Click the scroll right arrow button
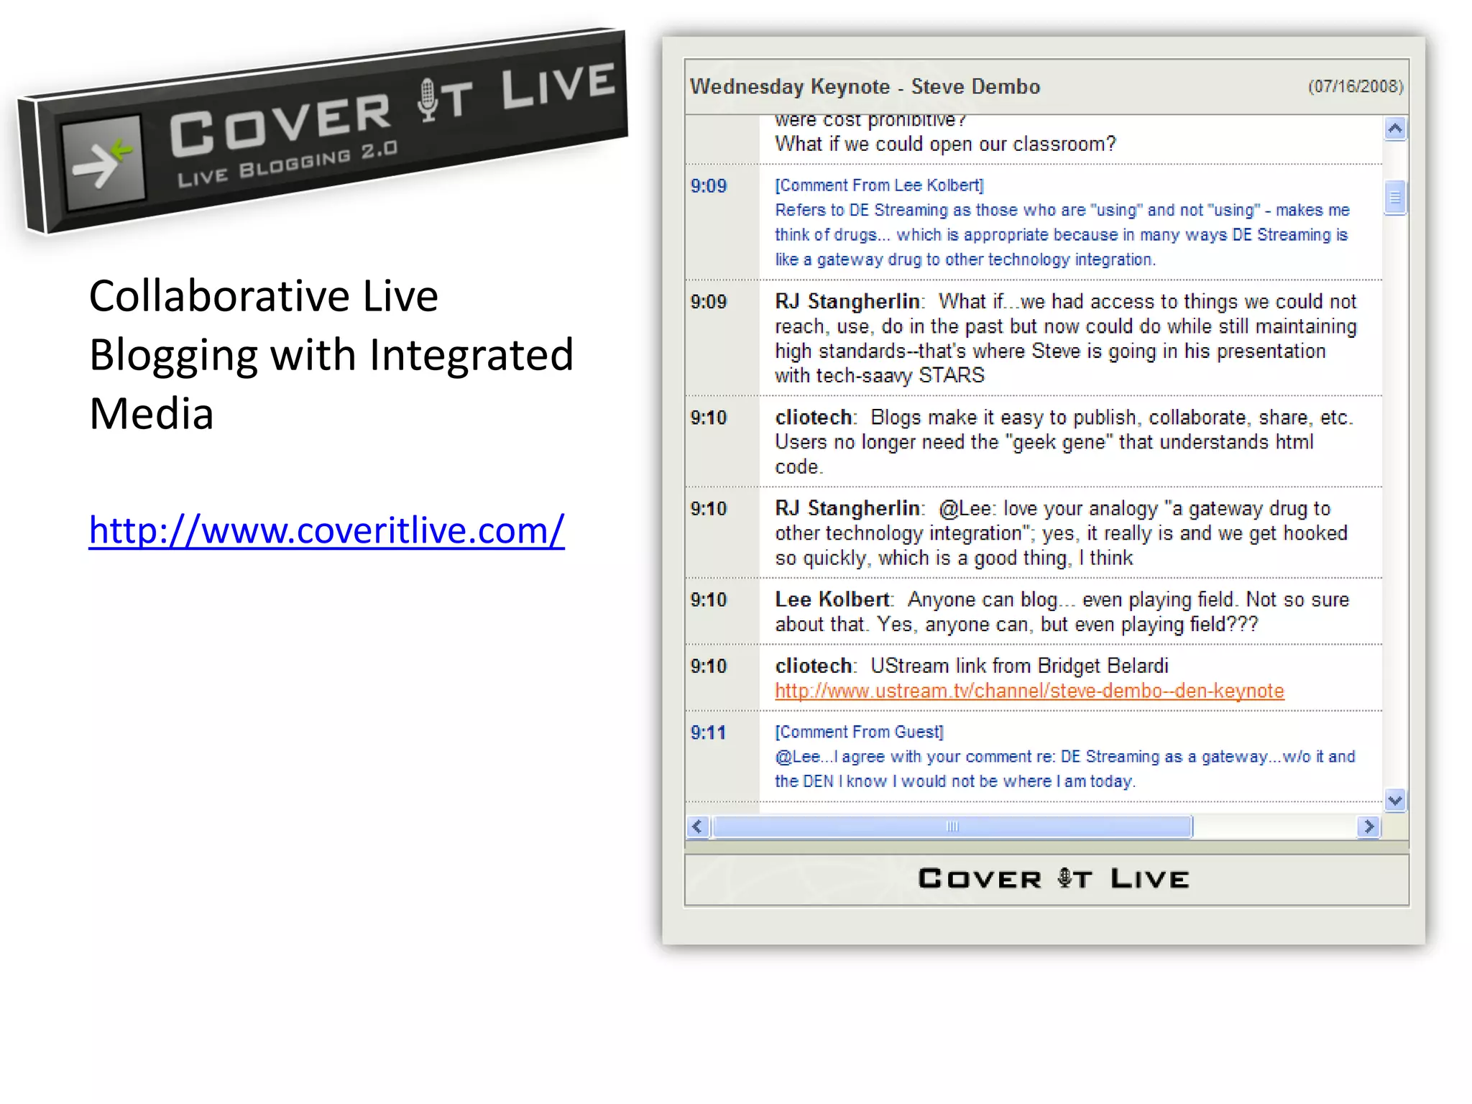The width and height of the screenshot is (1472, 1104). [1368, 827]
